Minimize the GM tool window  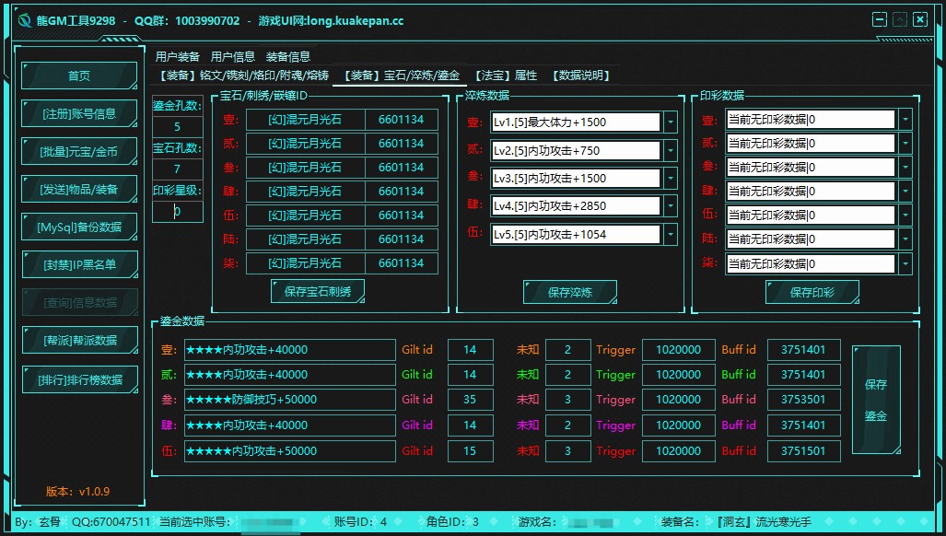881,19
